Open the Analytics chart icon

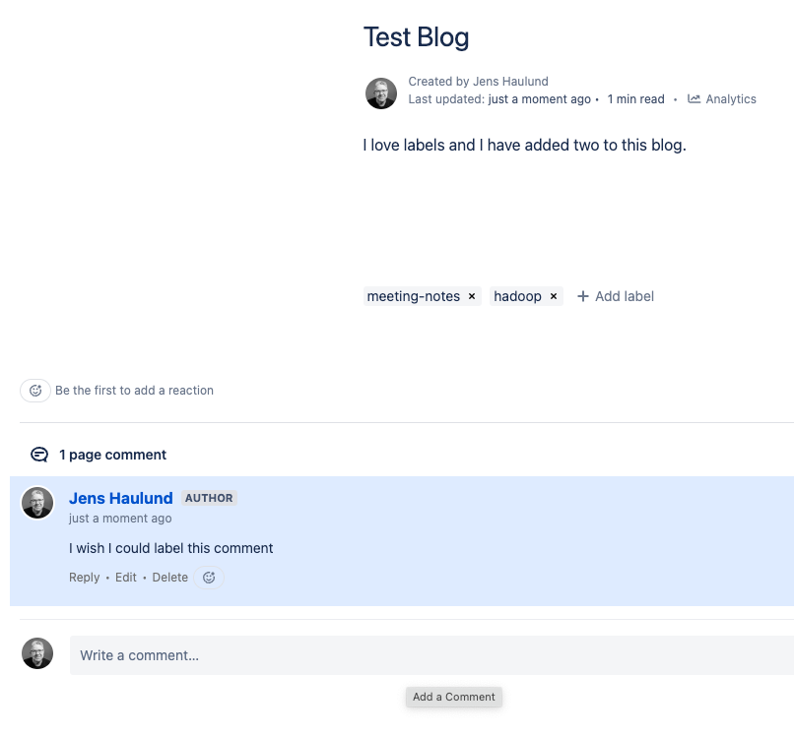[x=695, y=99]
